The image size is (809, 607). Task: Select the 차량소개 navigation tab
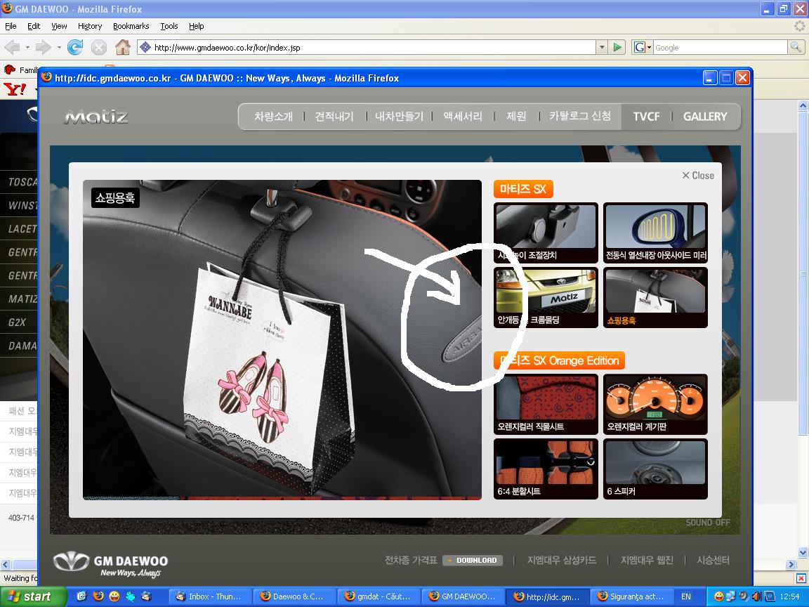(x=273, y=117)
